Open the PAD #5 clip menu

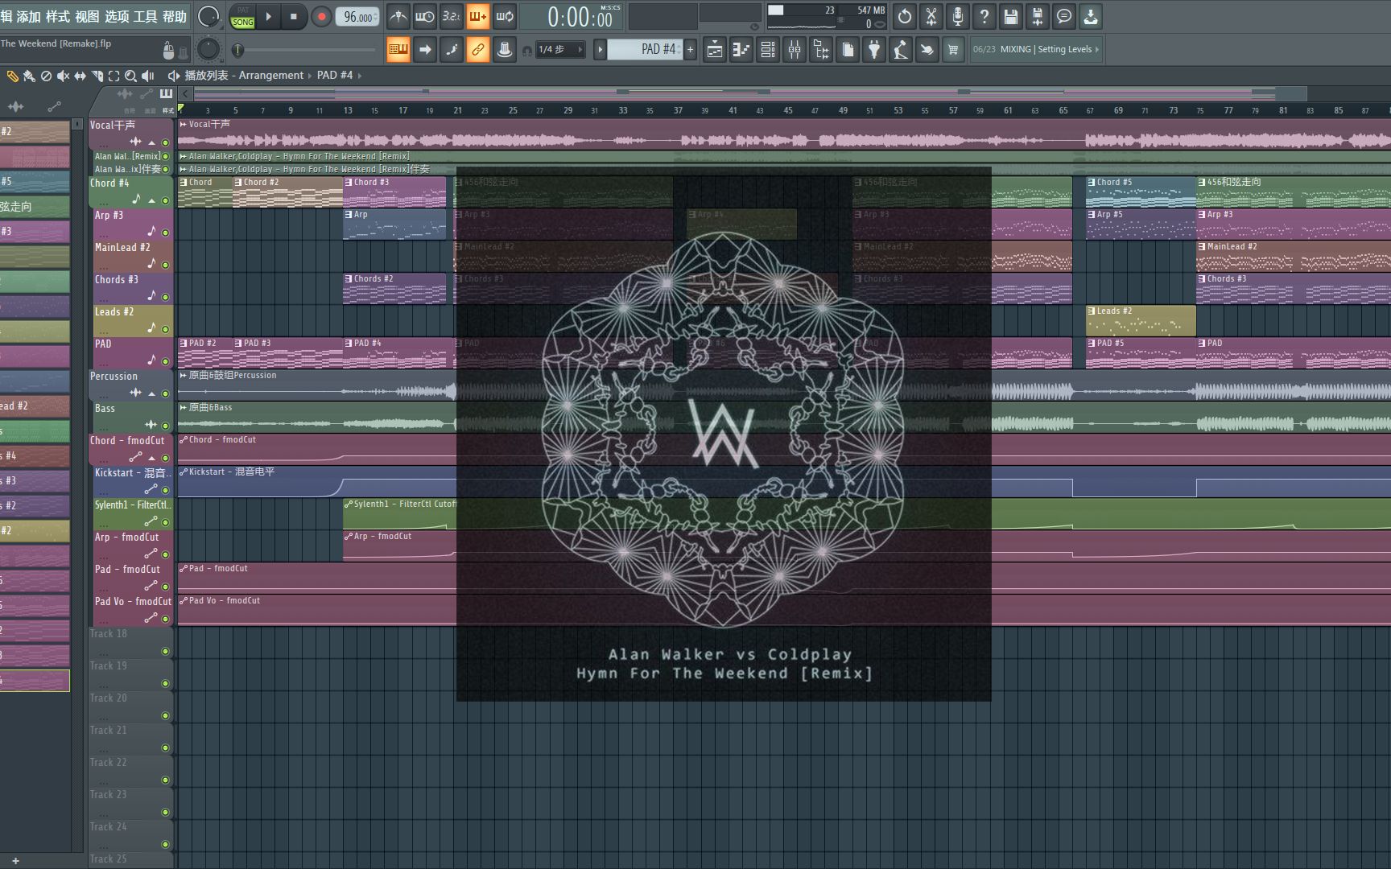1092,344
